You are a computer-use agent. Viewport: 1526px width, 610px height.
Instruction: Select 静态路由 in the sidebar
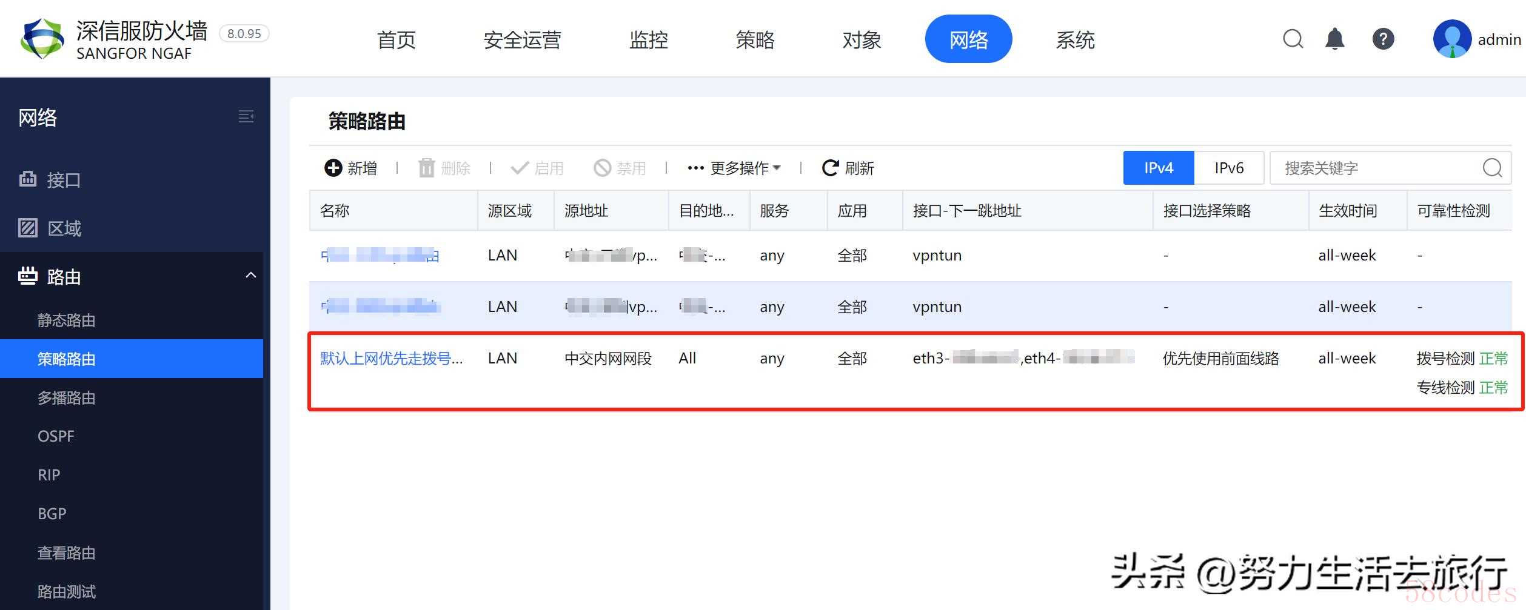67,320
